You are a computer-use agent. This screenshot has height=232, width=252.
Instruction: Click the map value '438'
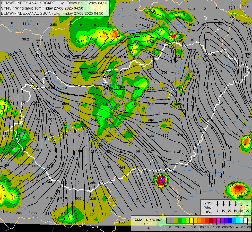coord(165,120)
